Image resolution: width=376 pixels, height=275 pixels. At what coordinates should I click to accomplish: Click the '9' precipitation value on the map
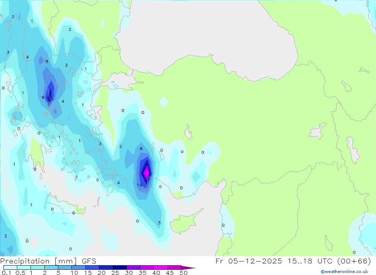point(43,98)
